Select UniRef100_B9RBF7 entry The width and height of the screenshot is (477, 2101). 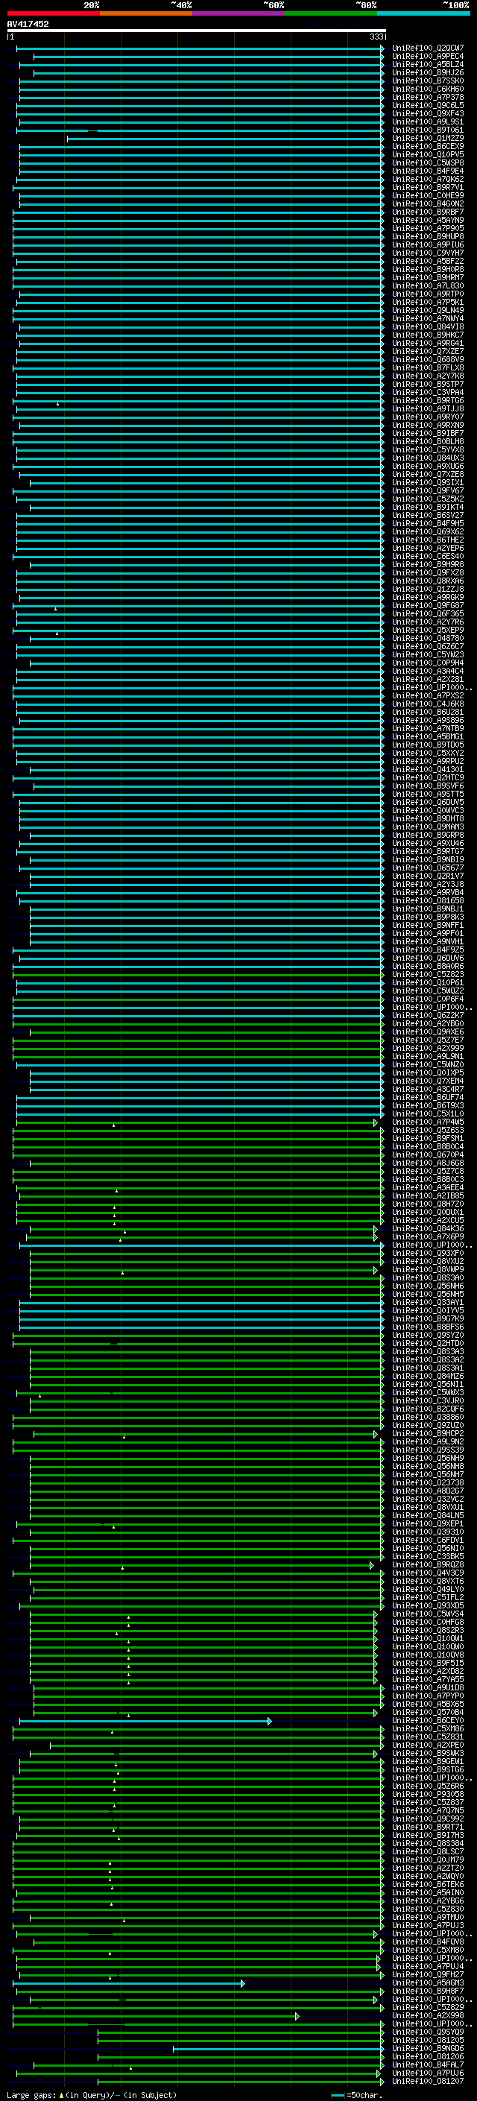(x=428, y=212)
